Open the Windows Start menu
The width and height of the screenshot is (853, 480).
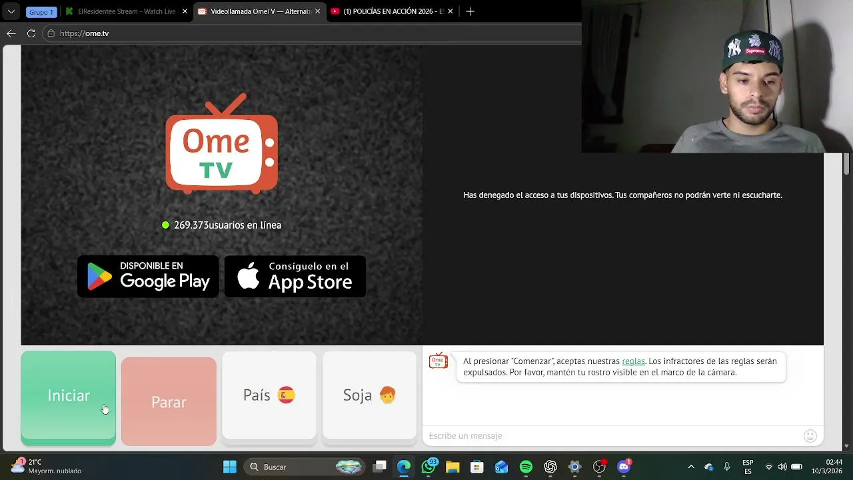[230, 467]
